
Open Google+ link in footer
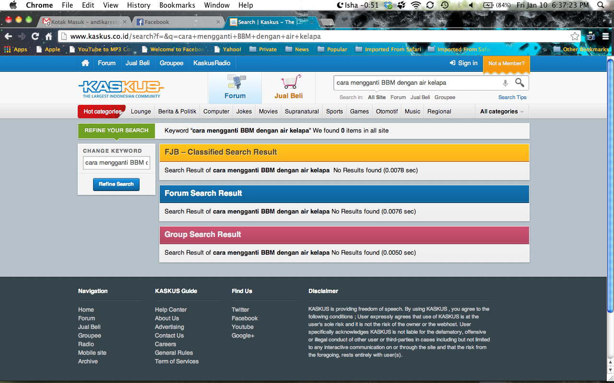(243, 336)
